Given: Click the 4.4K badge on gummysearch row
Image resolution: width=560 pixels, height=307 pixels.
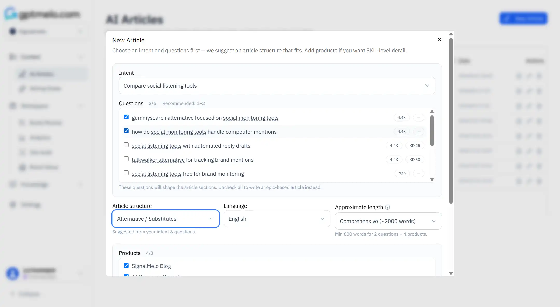Looking at the screenshot, I should click(402, 118).
